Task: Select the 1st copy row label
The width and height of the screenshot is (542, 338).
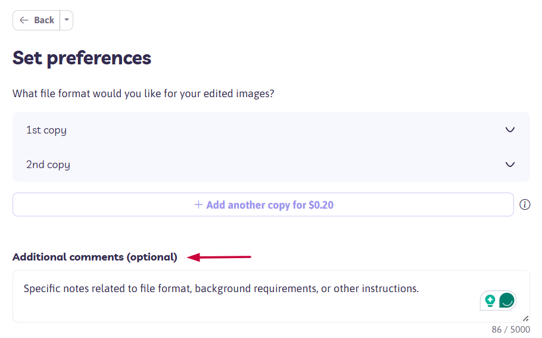Action: (46, 130)
